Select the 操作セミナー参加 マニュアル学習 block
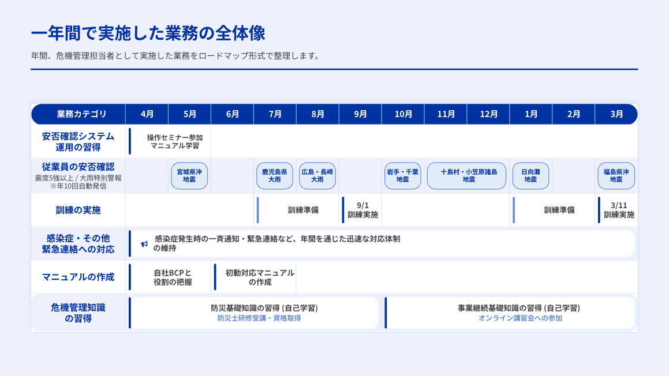This screenshot has height=376, width=669. point(175,142)
